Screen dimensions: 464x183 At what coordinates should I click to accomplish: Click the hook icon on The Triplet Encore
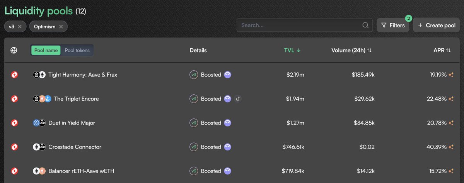click(238, 99)
